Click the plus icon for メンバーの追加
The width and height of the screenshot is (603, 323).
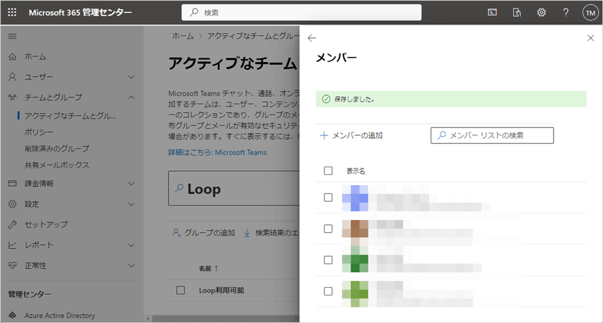click(x=324, y=135)
